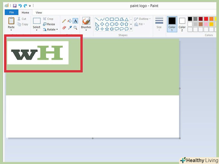Pick the dark red palette color
The height and width of the screenshot is (164, 219).
point(201,19)
